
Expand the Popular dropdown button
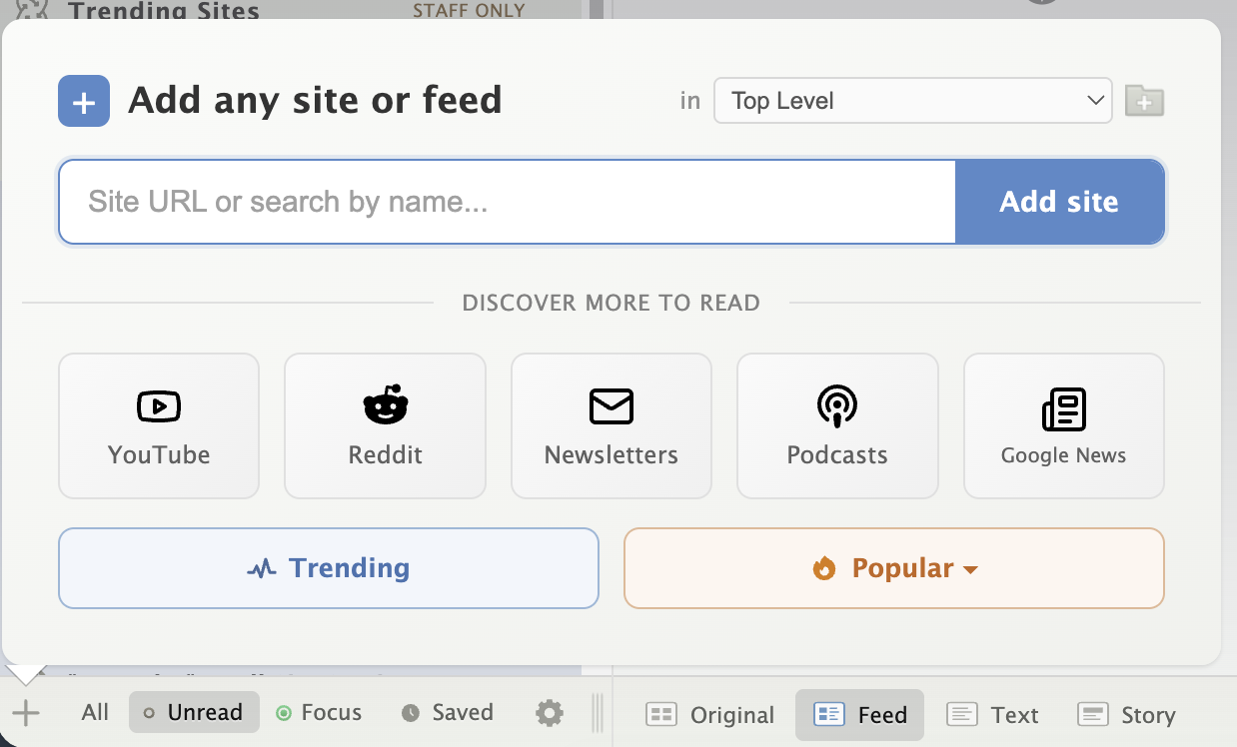coord(894,568)
